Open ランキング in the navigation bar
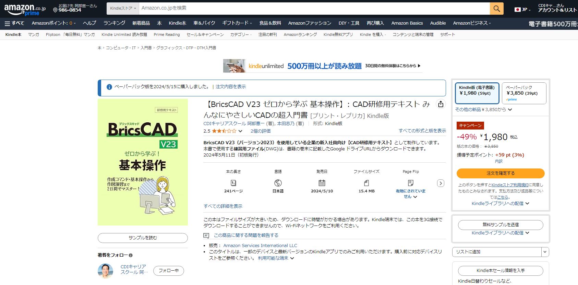 114,23
